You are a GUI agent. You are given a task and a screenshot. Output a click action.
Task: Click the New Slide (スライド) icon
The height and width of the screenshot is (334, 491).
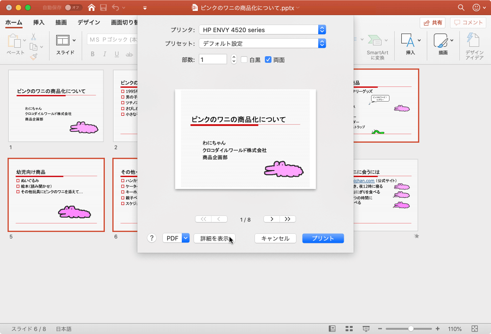click(x=63, y=40)
